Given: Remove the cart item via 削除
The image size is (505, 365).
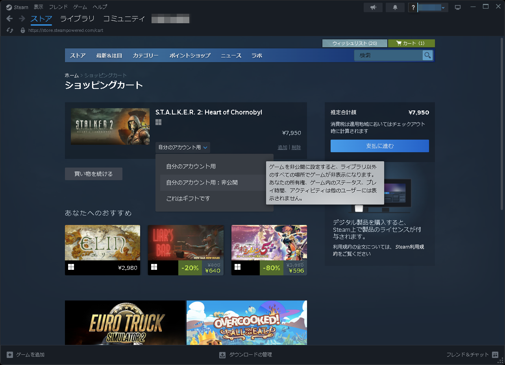Looking at the screenshot, I should tap(296, 147).
